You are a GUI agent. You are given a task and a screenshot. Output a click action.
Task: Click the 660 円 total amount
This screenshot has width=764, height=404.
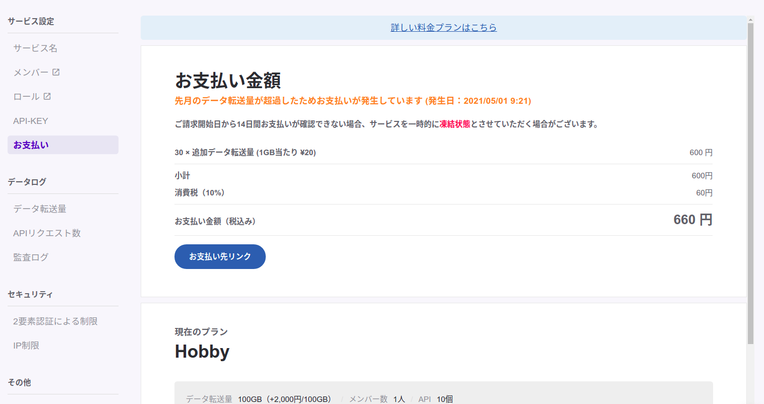pyautogui.click(x=692, y=220)
